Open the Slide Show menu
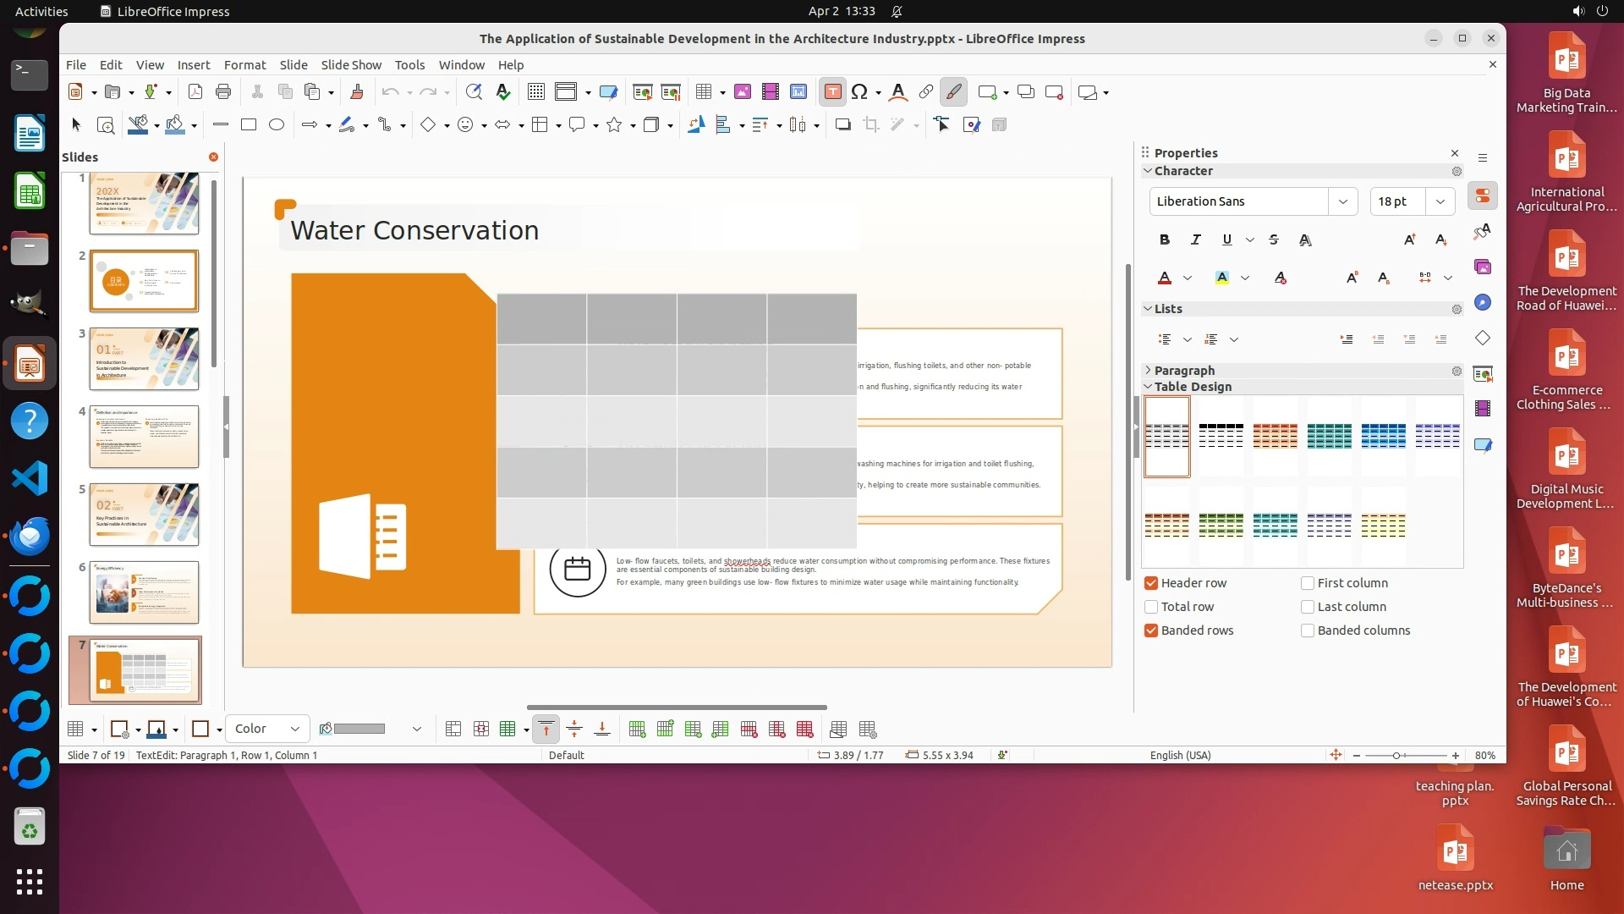The image size is (1624, 914). coord(351,65)
